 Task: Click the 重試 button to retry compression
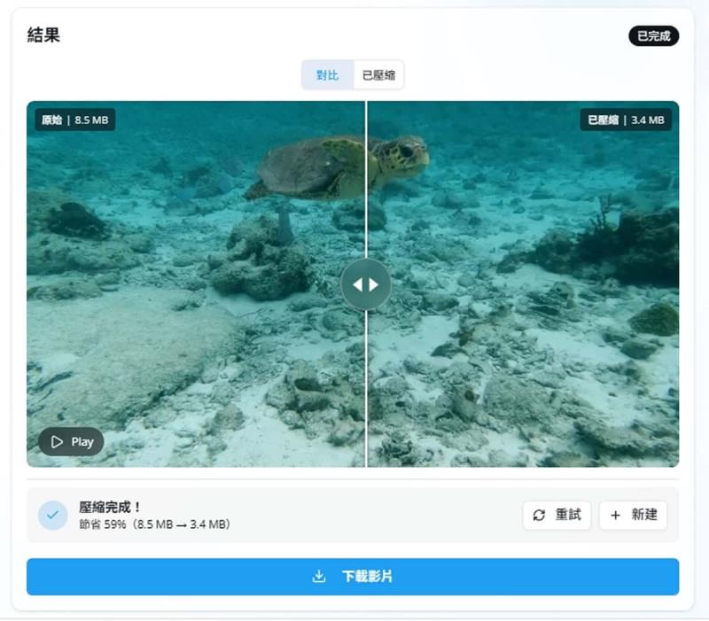tap(557, 516)
